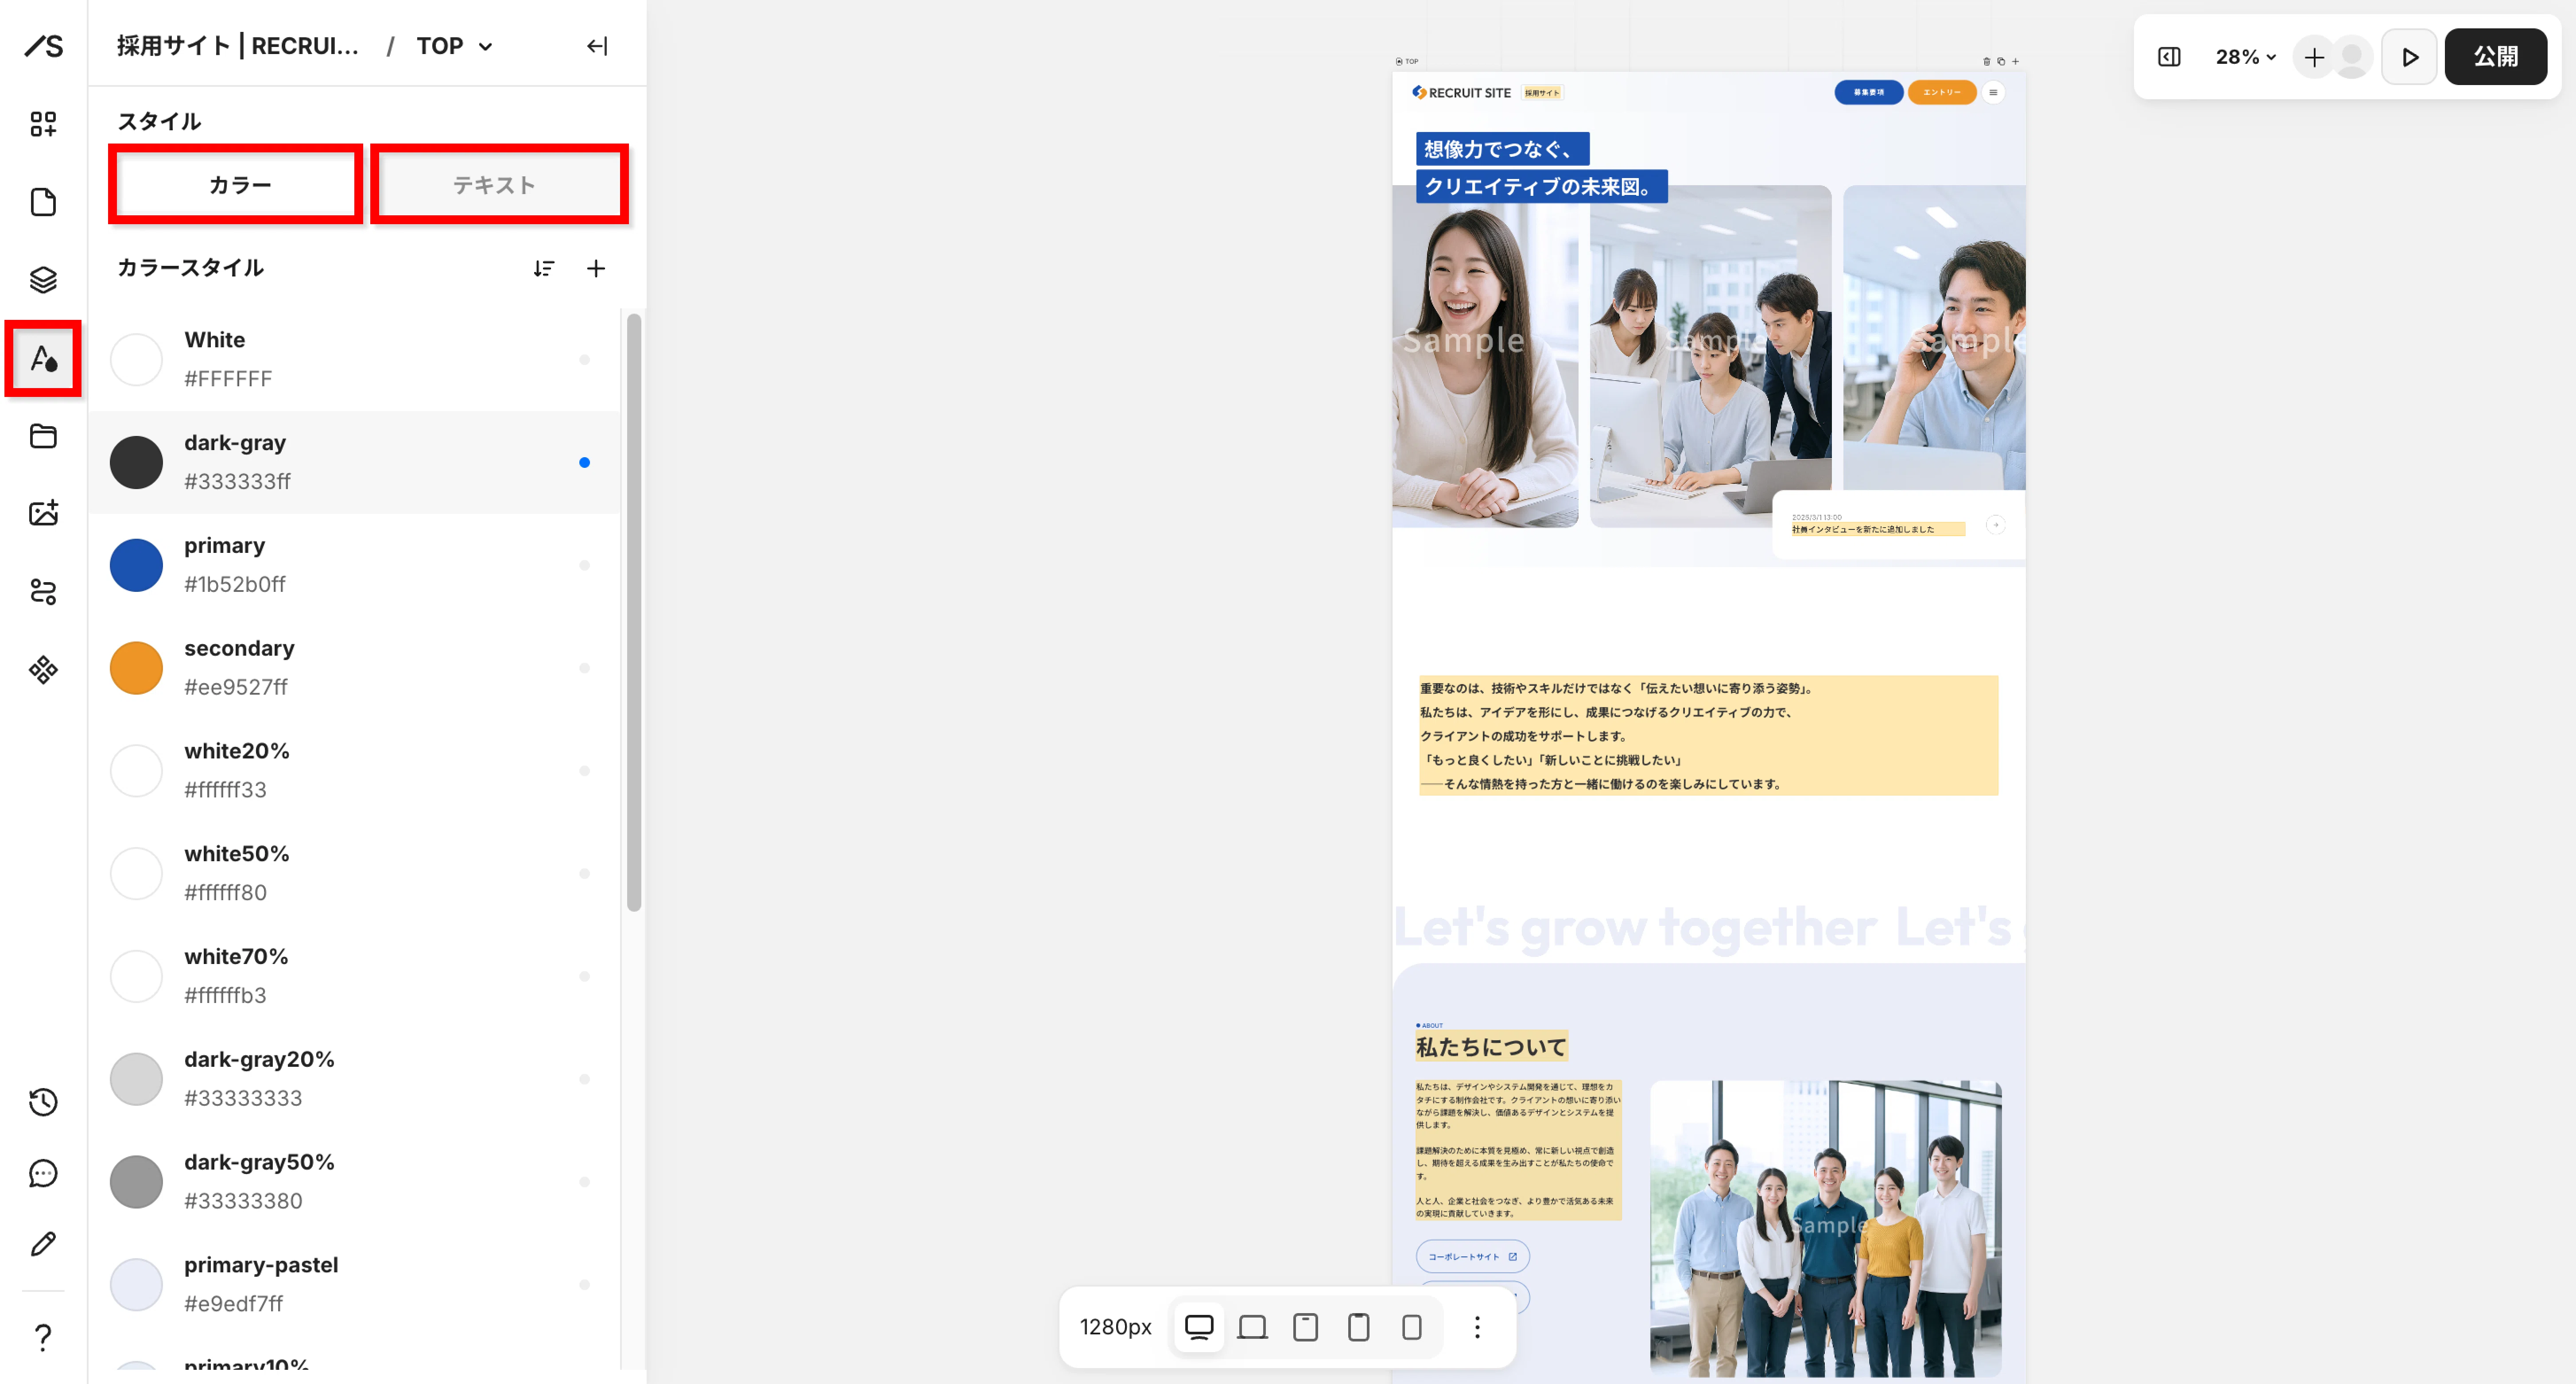Open the comments chat icon

[x=43, y=1173]
